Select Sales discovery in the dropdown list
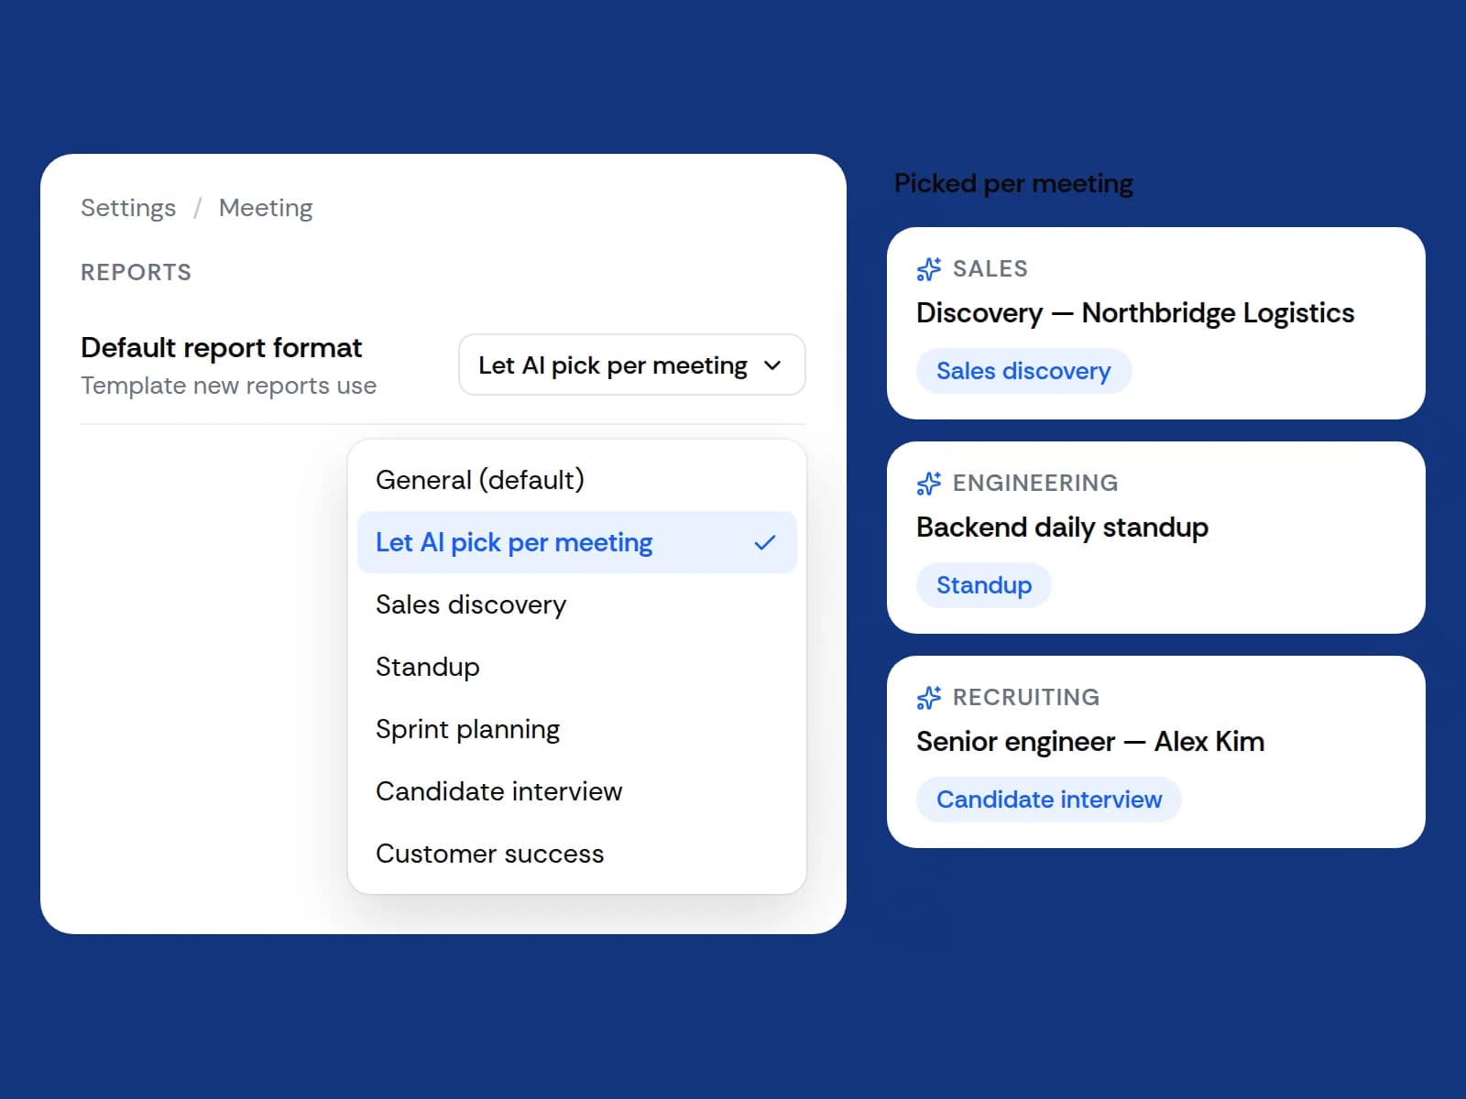Screen dimensions: 1466x1099 576,604
